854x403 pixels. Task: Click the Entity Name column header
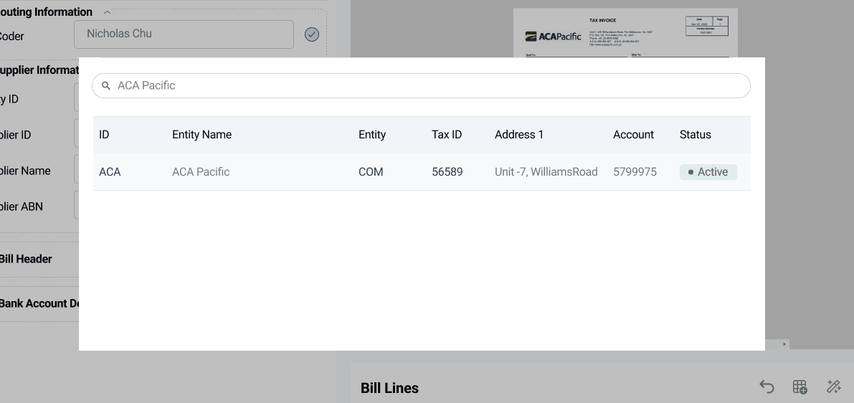pyautogui.click(x=201, y=135)
